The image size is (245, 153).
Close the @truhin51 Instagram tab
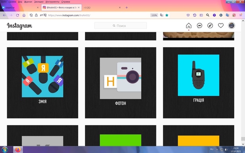click(x=79, y=8)
